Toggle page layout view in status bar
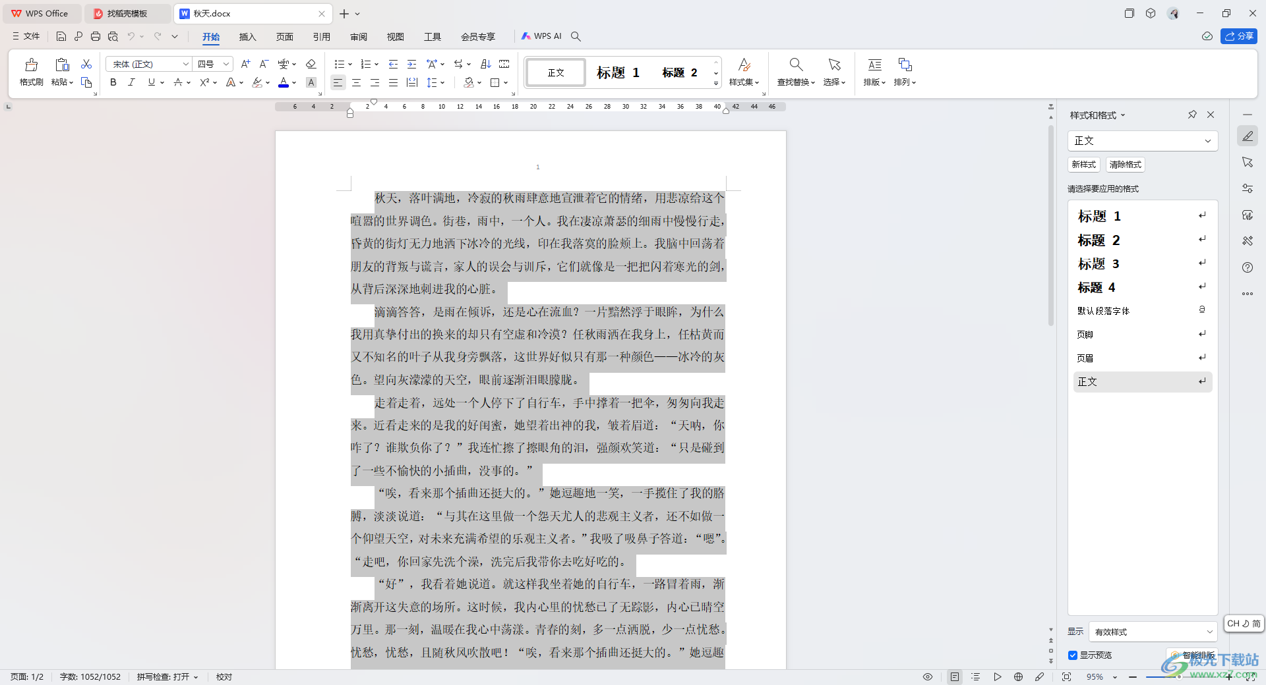Image resolution: width=1266 pixels, height=685 pixels. pyautogui.click(x=954, y=676)
